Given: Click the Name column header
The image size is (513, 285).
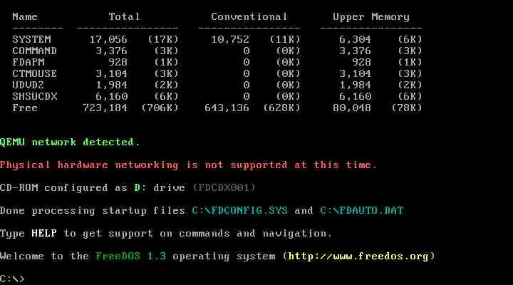Looking at the screenshot, I should pyautogui.click(x=25, y=16).
